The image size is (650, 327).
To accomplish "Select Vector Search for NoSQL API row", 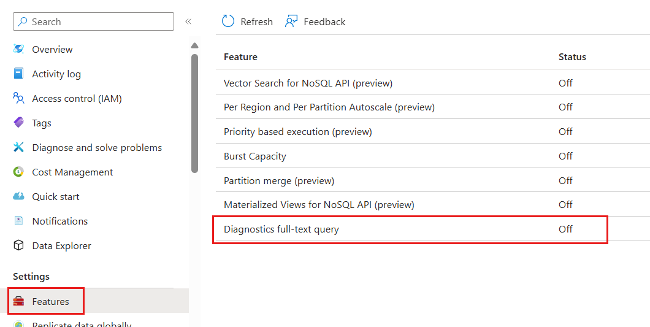I will click(308, 83).
